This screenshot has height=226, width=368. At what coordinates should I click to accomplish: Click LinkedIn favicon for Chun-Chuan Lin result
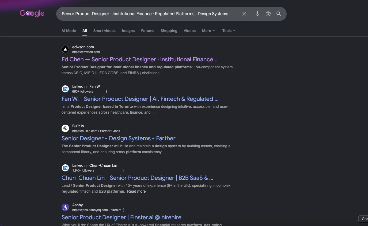[x=65, y=168]
